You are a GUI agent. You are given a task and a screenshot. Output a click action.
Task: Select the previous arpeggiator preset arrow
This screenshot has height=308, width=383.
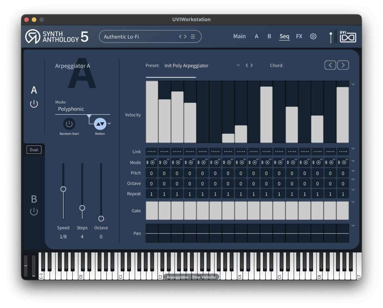247,65
